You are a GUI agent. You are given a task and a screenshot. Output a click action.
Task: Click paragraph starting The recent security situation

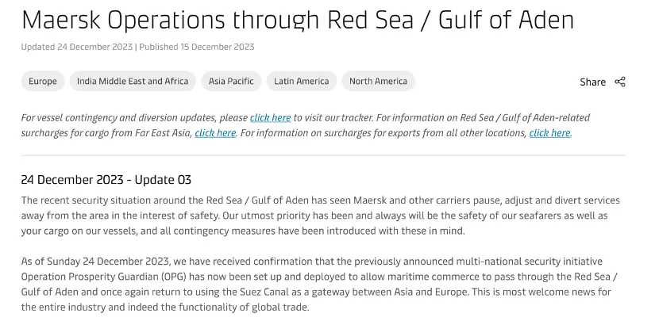321,216
